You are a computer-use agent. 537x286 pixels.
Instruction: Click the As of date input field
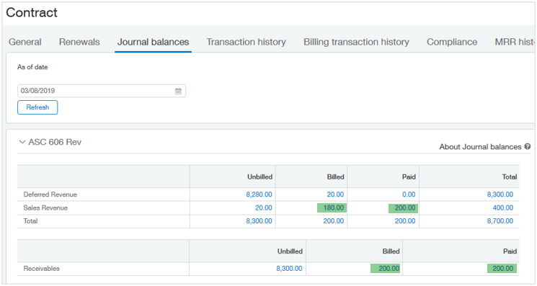[x=102, y=91]
